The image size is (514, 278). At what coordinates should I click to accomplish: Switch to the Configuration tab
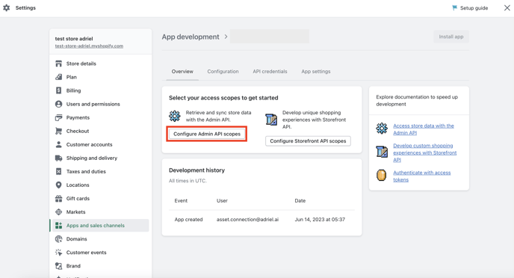[x=223, y=72]
